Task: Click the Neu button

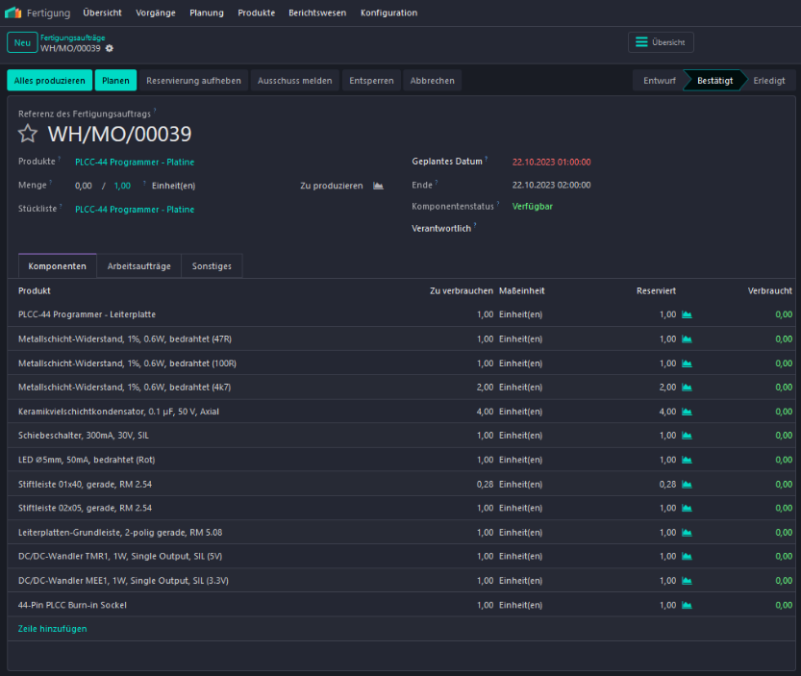Action: [x=22, y=43]
